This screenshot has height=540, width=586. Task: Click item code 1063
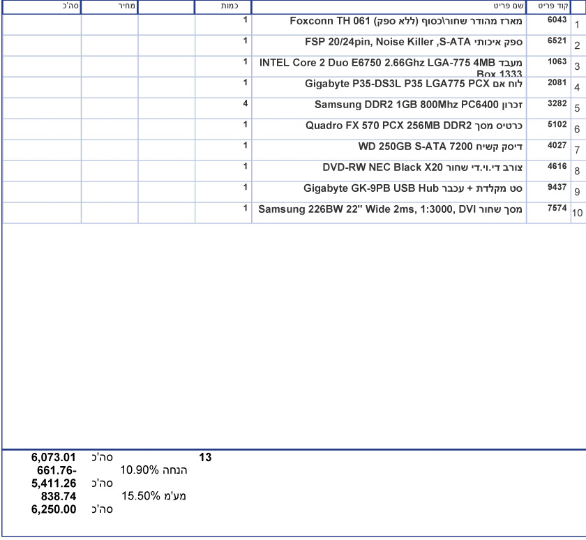coord(557,61)
